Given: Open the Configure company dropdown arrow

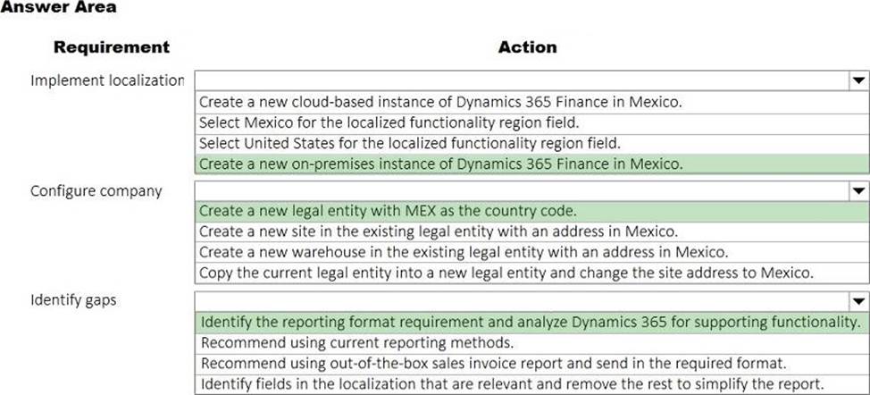Looking at the screenshot, I should point(857,190).
